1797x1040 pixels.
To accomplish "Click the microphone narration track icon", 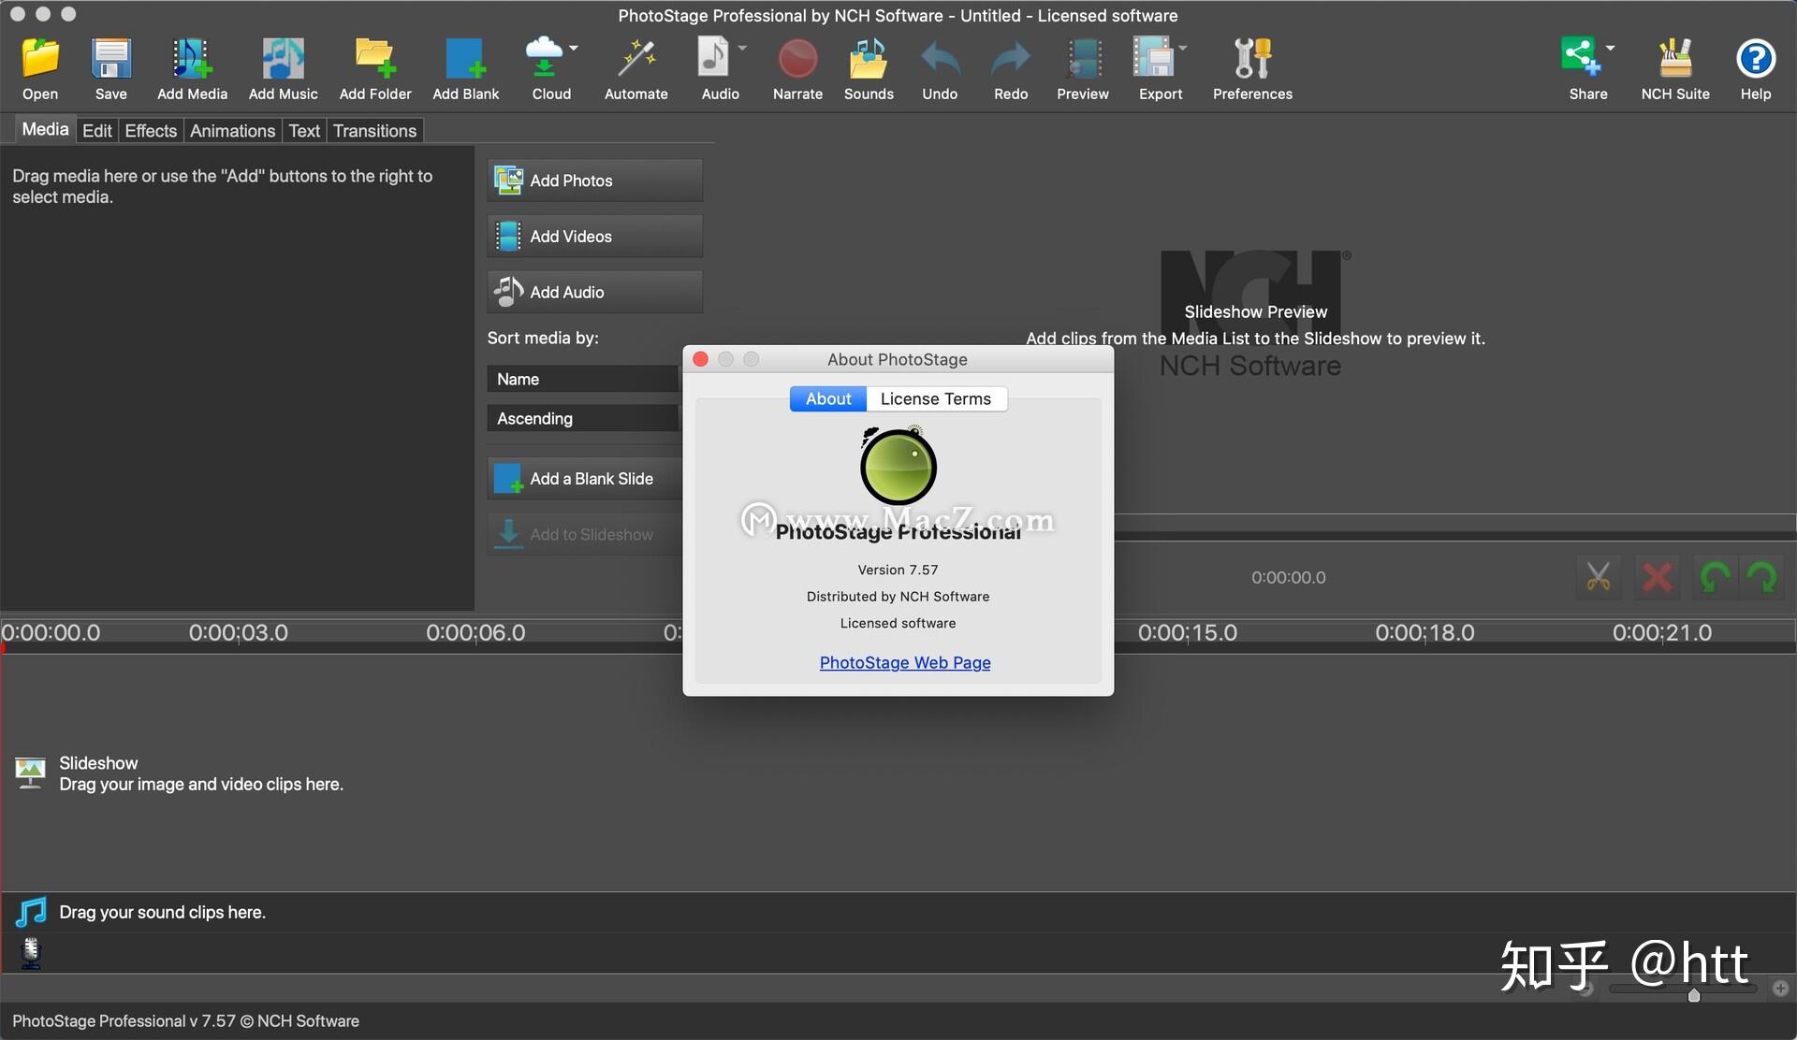I will [x=31, y=953].
